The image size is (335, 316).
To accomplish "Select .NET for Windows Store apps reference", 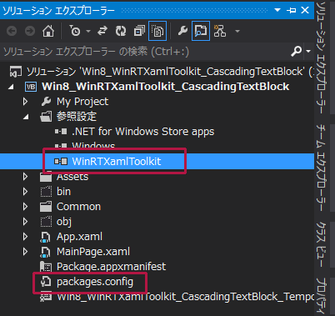I will tap(143, 132).
